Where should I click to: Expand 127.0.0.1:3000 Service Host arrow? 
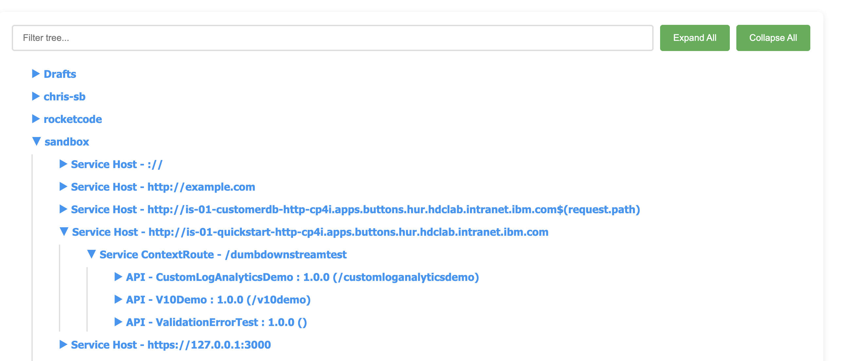pyautogui.click(x=63, y=344)
